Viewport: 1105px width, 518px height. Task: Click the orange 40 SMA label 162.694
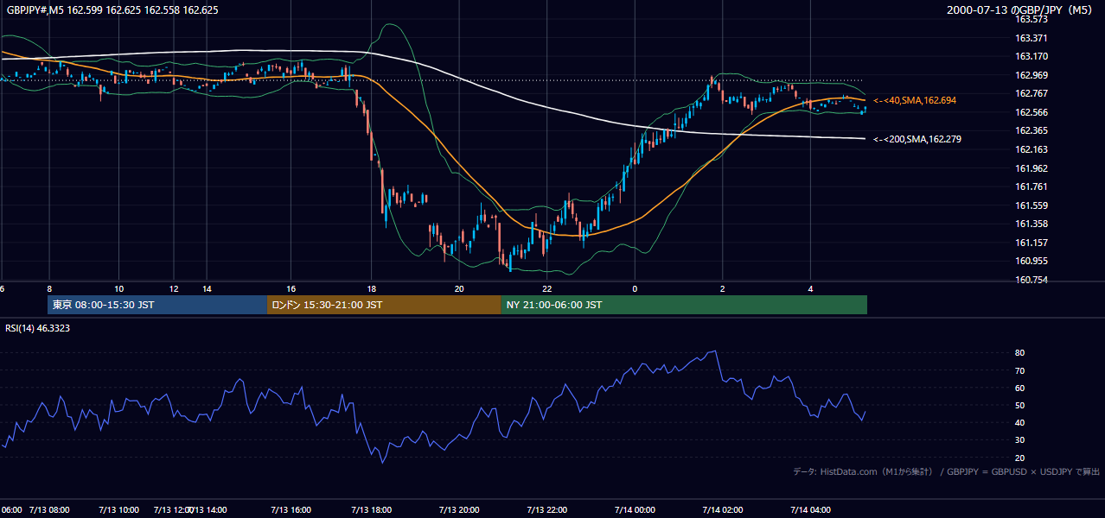(x=915, y=101)
